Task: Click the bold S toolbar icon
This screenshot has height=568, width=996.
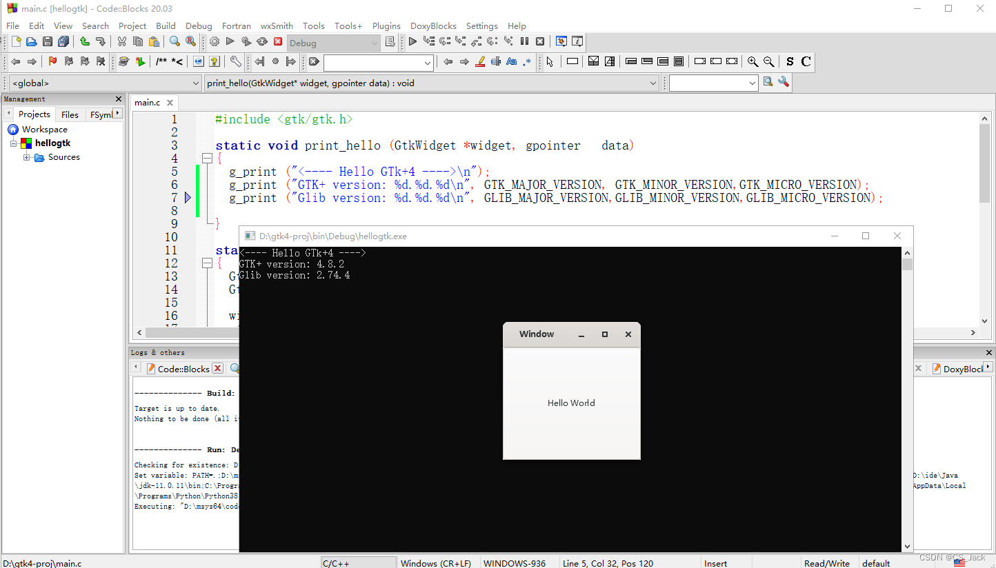Action: [790, 61]
